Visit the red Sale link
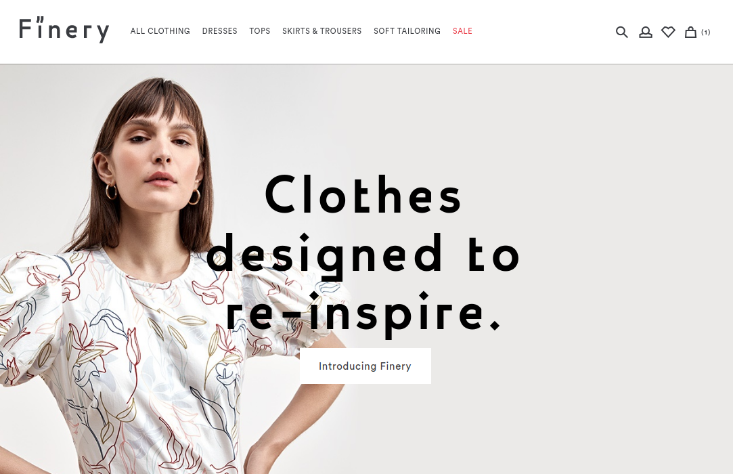 pyautogui.click(x=462, y=31)
